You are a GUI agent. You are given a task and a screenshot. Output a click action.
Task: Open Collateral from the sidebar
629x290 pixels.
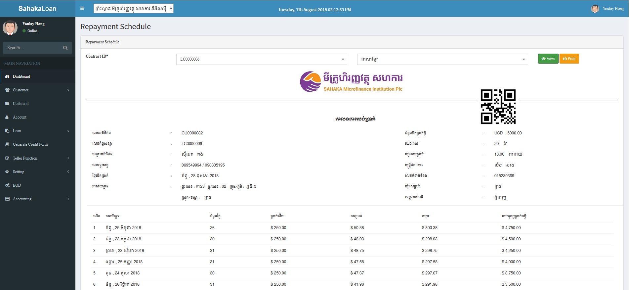tap(21, 104)
